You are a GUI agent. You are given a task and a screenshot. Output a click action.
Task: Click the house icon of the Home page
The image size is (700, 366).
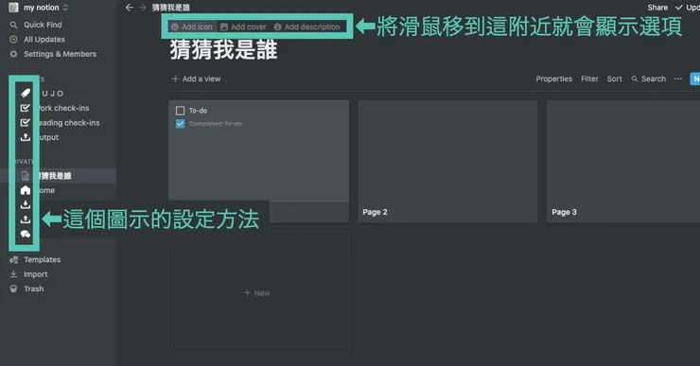tap(26, 190)
